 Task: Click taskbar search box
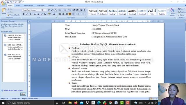coord(30,103)
